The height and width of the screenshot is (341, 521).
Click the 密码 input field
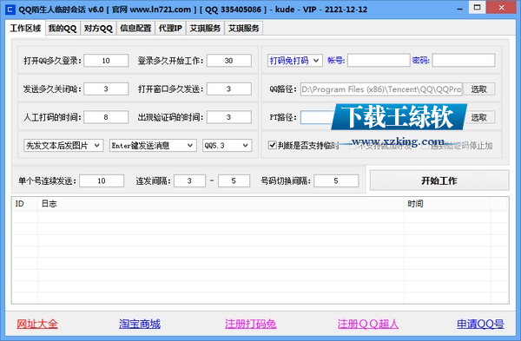click(464, 61)
